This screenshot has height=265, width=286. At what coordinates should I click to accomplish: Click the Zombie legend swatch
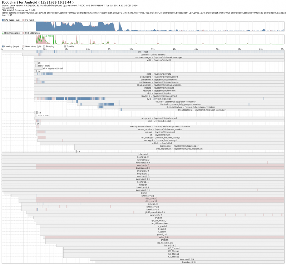point(65,46)
